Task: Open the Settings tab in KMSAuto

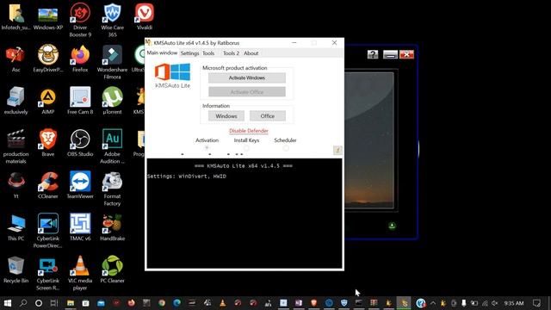Action: 189,53
